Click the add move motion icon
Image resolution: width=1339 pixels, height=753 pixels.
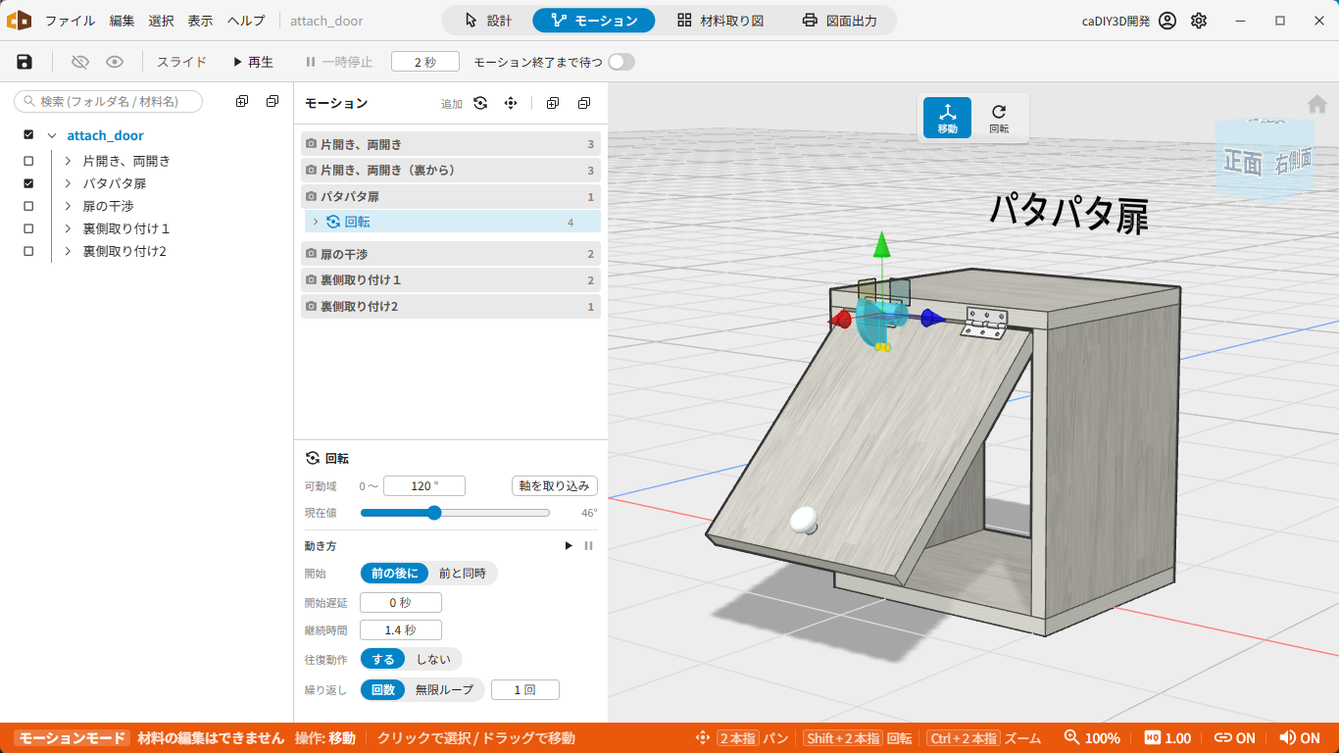511,103
